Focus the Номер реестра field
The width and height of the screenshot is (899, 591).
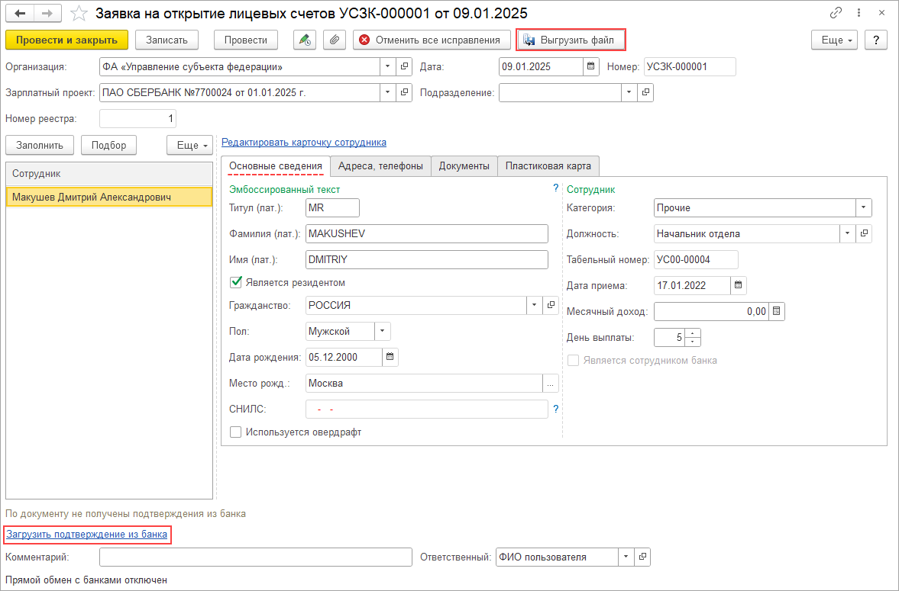point(137,118)
